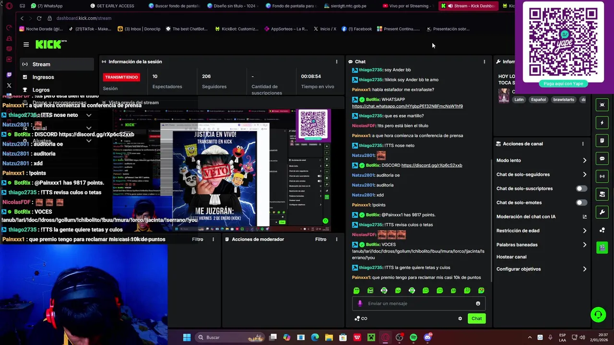Select Stream in the left sidebar
614x345 pixels.
click(57, 64)
